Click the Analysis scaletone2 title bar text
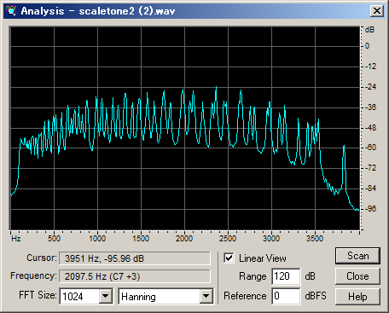This screenshot has width=389, height=313. click(98, 11)
